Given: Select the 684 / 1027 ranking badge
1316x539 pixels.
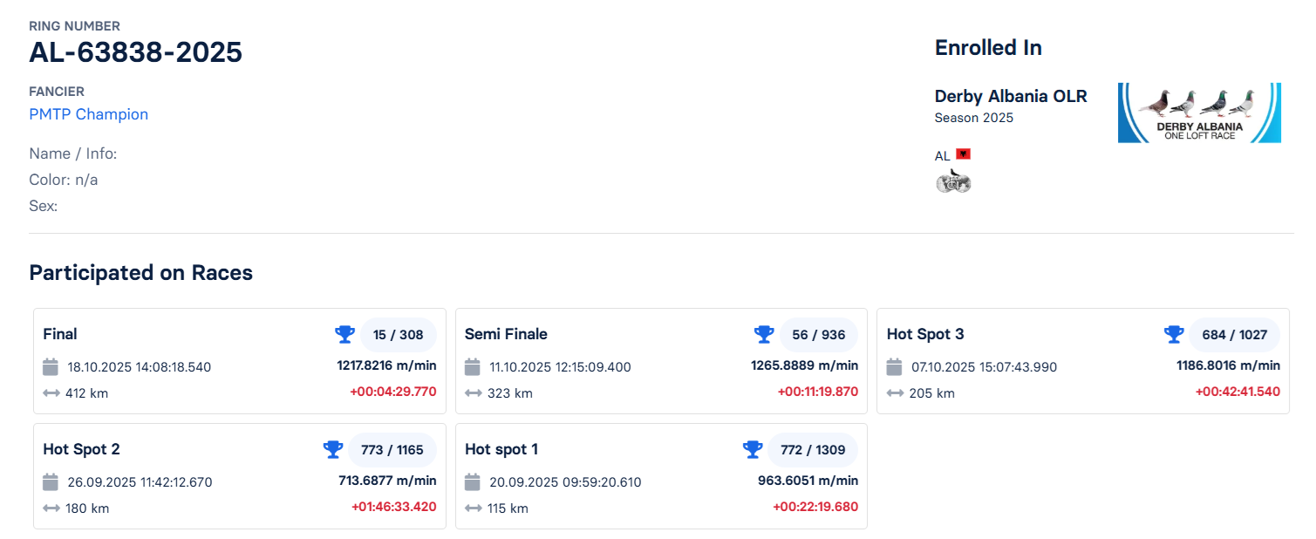Looking at the screenshot, I should click(x=1233, y=335).
